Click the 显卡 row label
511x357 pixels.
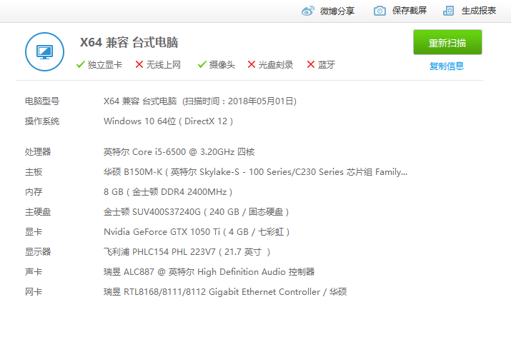[x=34, y=232]
